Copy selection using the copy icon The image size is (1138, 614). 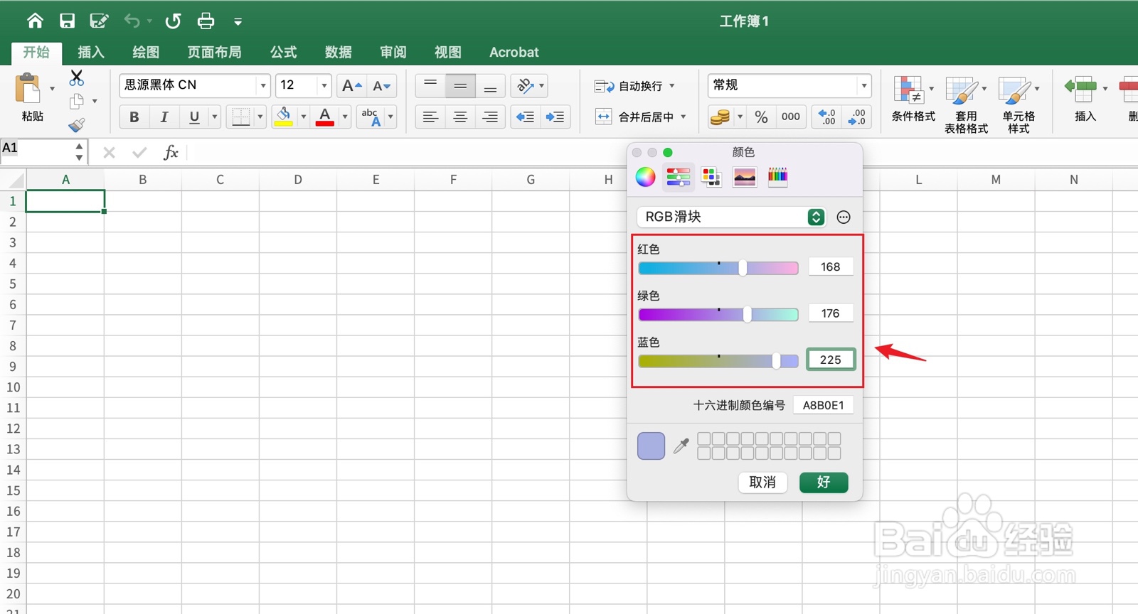(x=77, y=101)
